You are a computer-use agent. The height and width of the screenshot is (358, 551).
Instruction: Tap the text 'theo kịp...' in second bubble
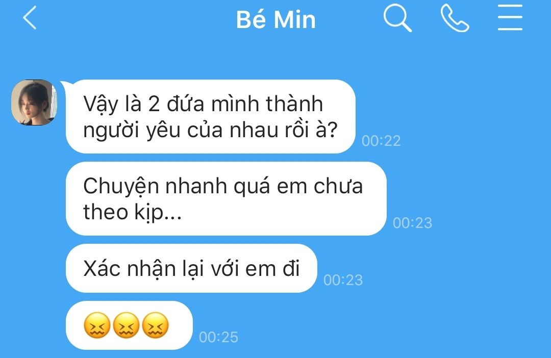(x=132, y=212)
